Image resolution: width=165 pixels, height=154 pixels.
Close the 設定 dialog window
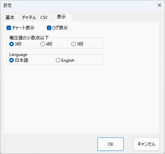tap(159, 5)
